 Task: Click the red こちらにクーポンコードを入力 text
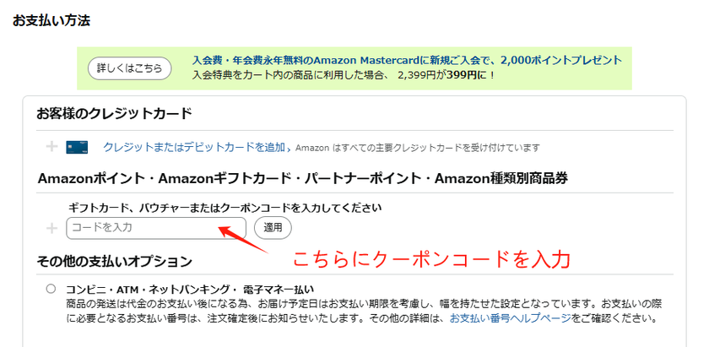431,258
